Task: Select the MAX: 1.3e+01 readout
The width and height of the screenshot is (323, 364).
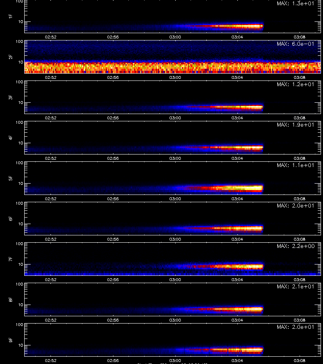Action: tap(296, 4)
